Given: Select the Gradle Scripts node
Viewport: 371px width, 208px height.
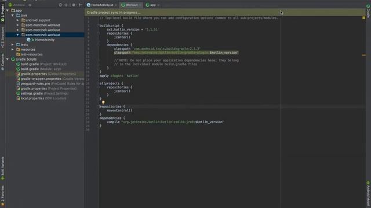Looking at the screenshot, I should pos(24,59).
